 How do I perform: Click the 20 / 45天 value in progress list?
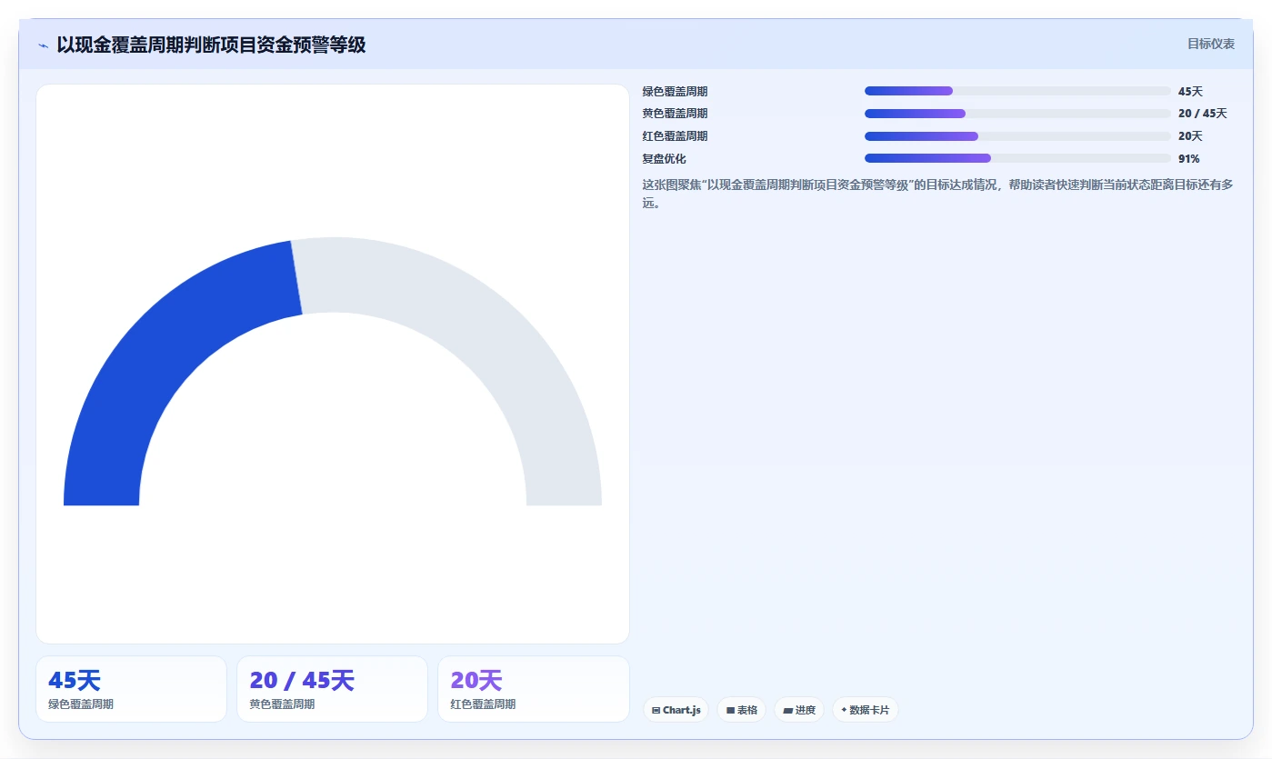[1202, 114]
